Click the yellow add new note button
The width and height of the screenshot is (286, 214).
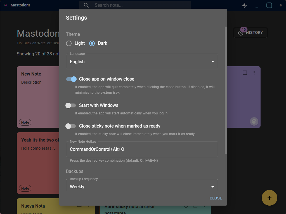tap(270, 198)
